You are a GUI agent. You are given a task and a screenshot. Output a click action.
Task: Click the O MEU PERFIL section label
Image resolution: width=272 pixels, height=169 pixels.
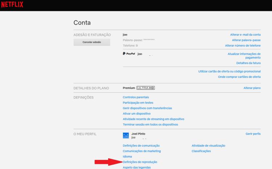point(85,134)
